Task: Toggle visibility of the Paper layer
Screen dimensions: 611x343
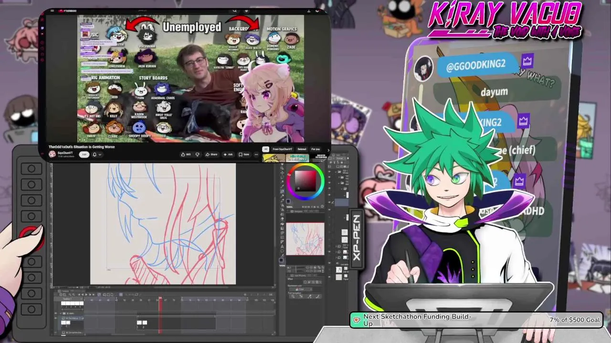Action: pos(329,277)
